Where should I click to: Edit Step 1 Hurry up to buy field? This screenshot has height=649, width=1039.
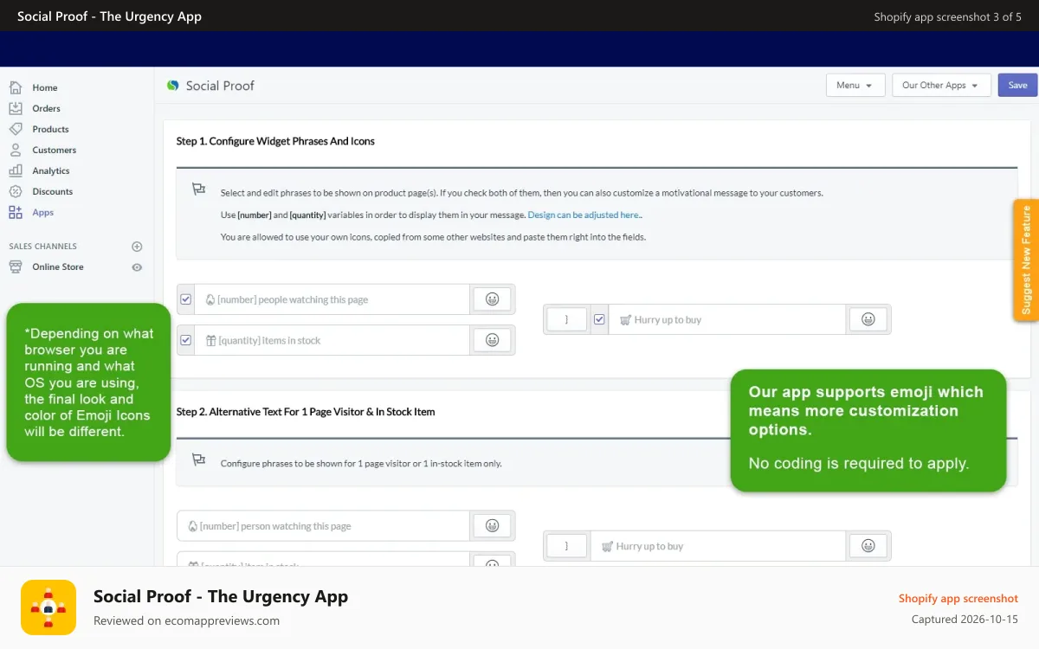coord(727,319)
